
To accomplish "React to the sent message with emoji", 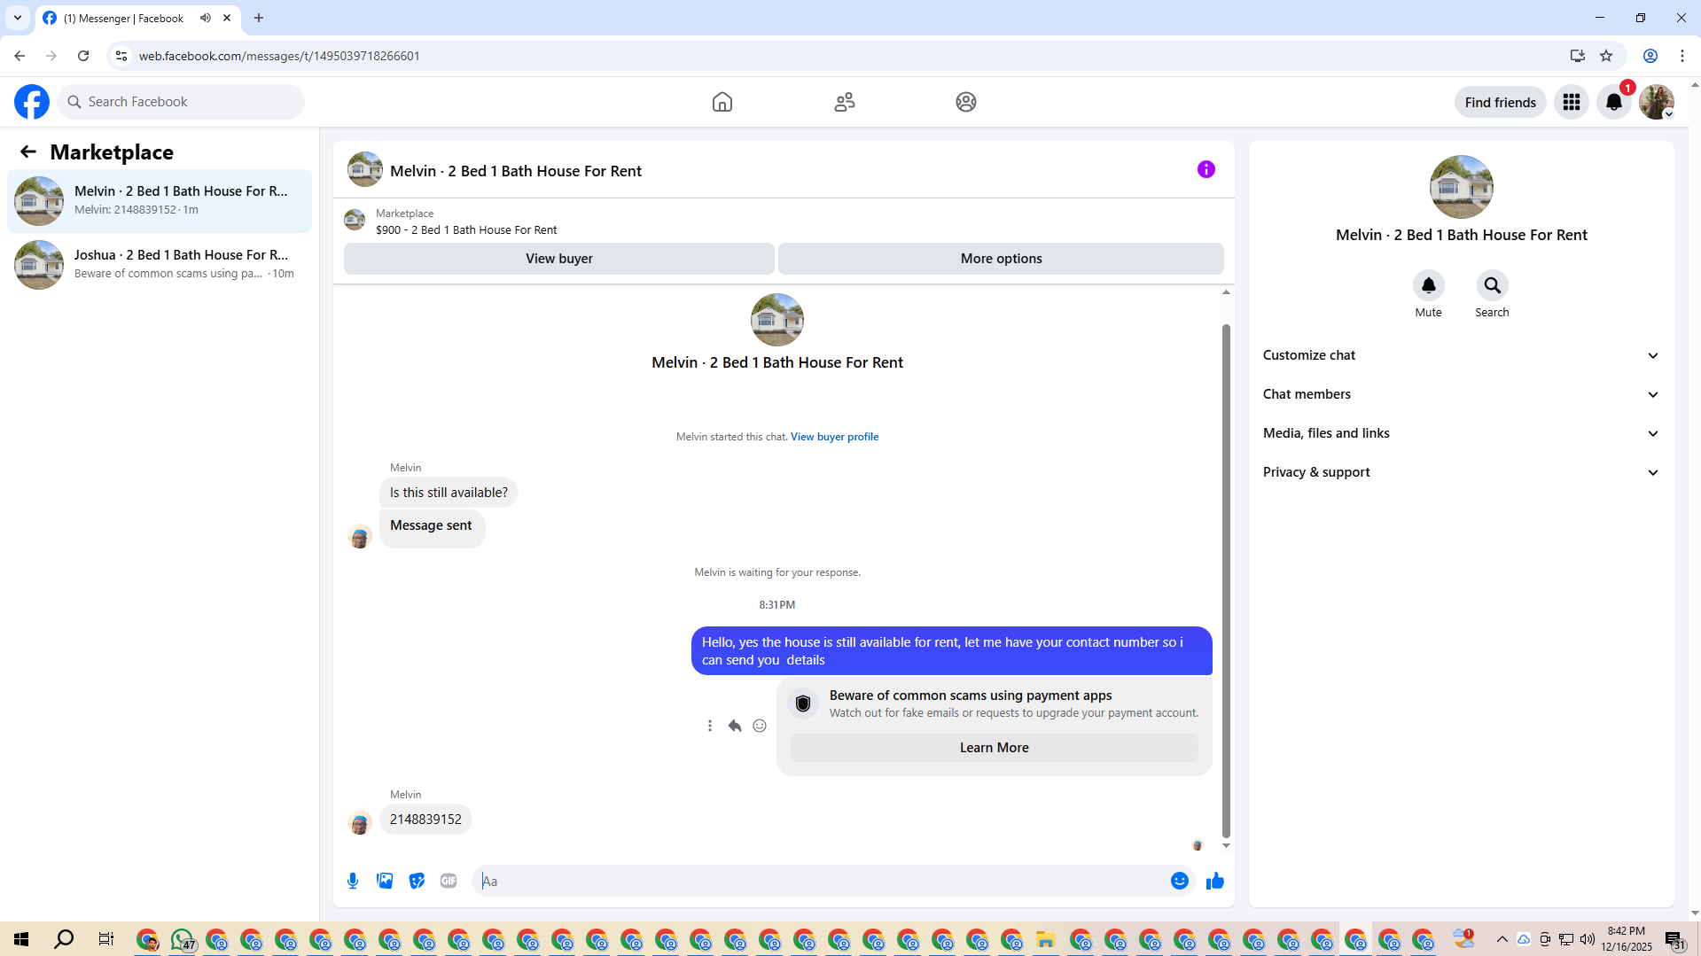I will (x=760, y=726).
